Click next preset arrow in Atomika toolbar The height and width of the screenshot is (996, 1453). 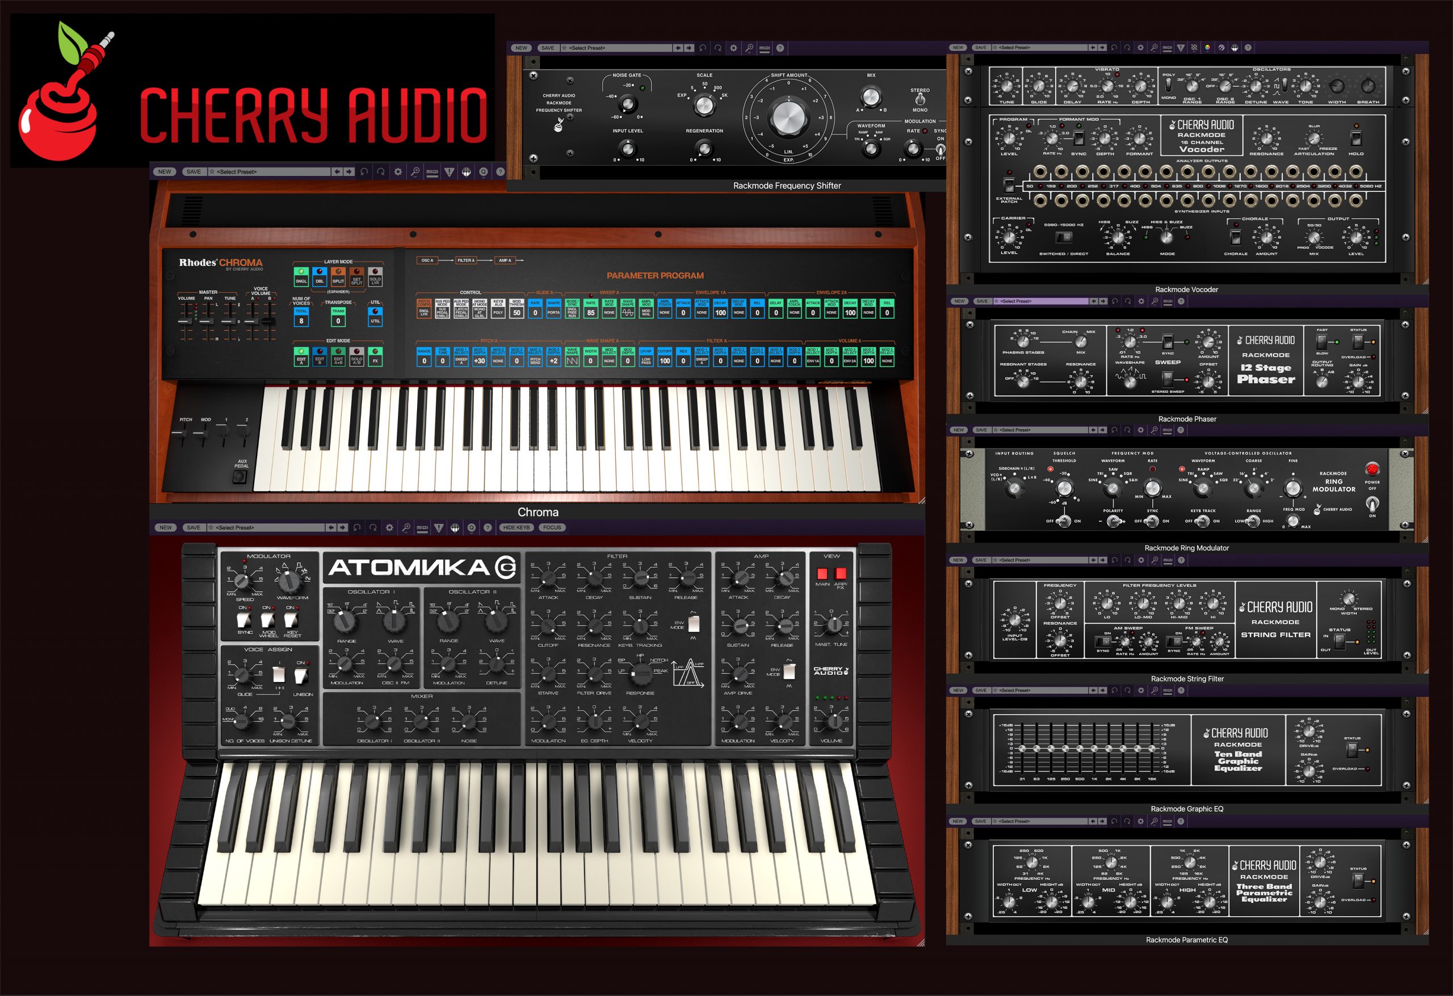tap(343, 528)
